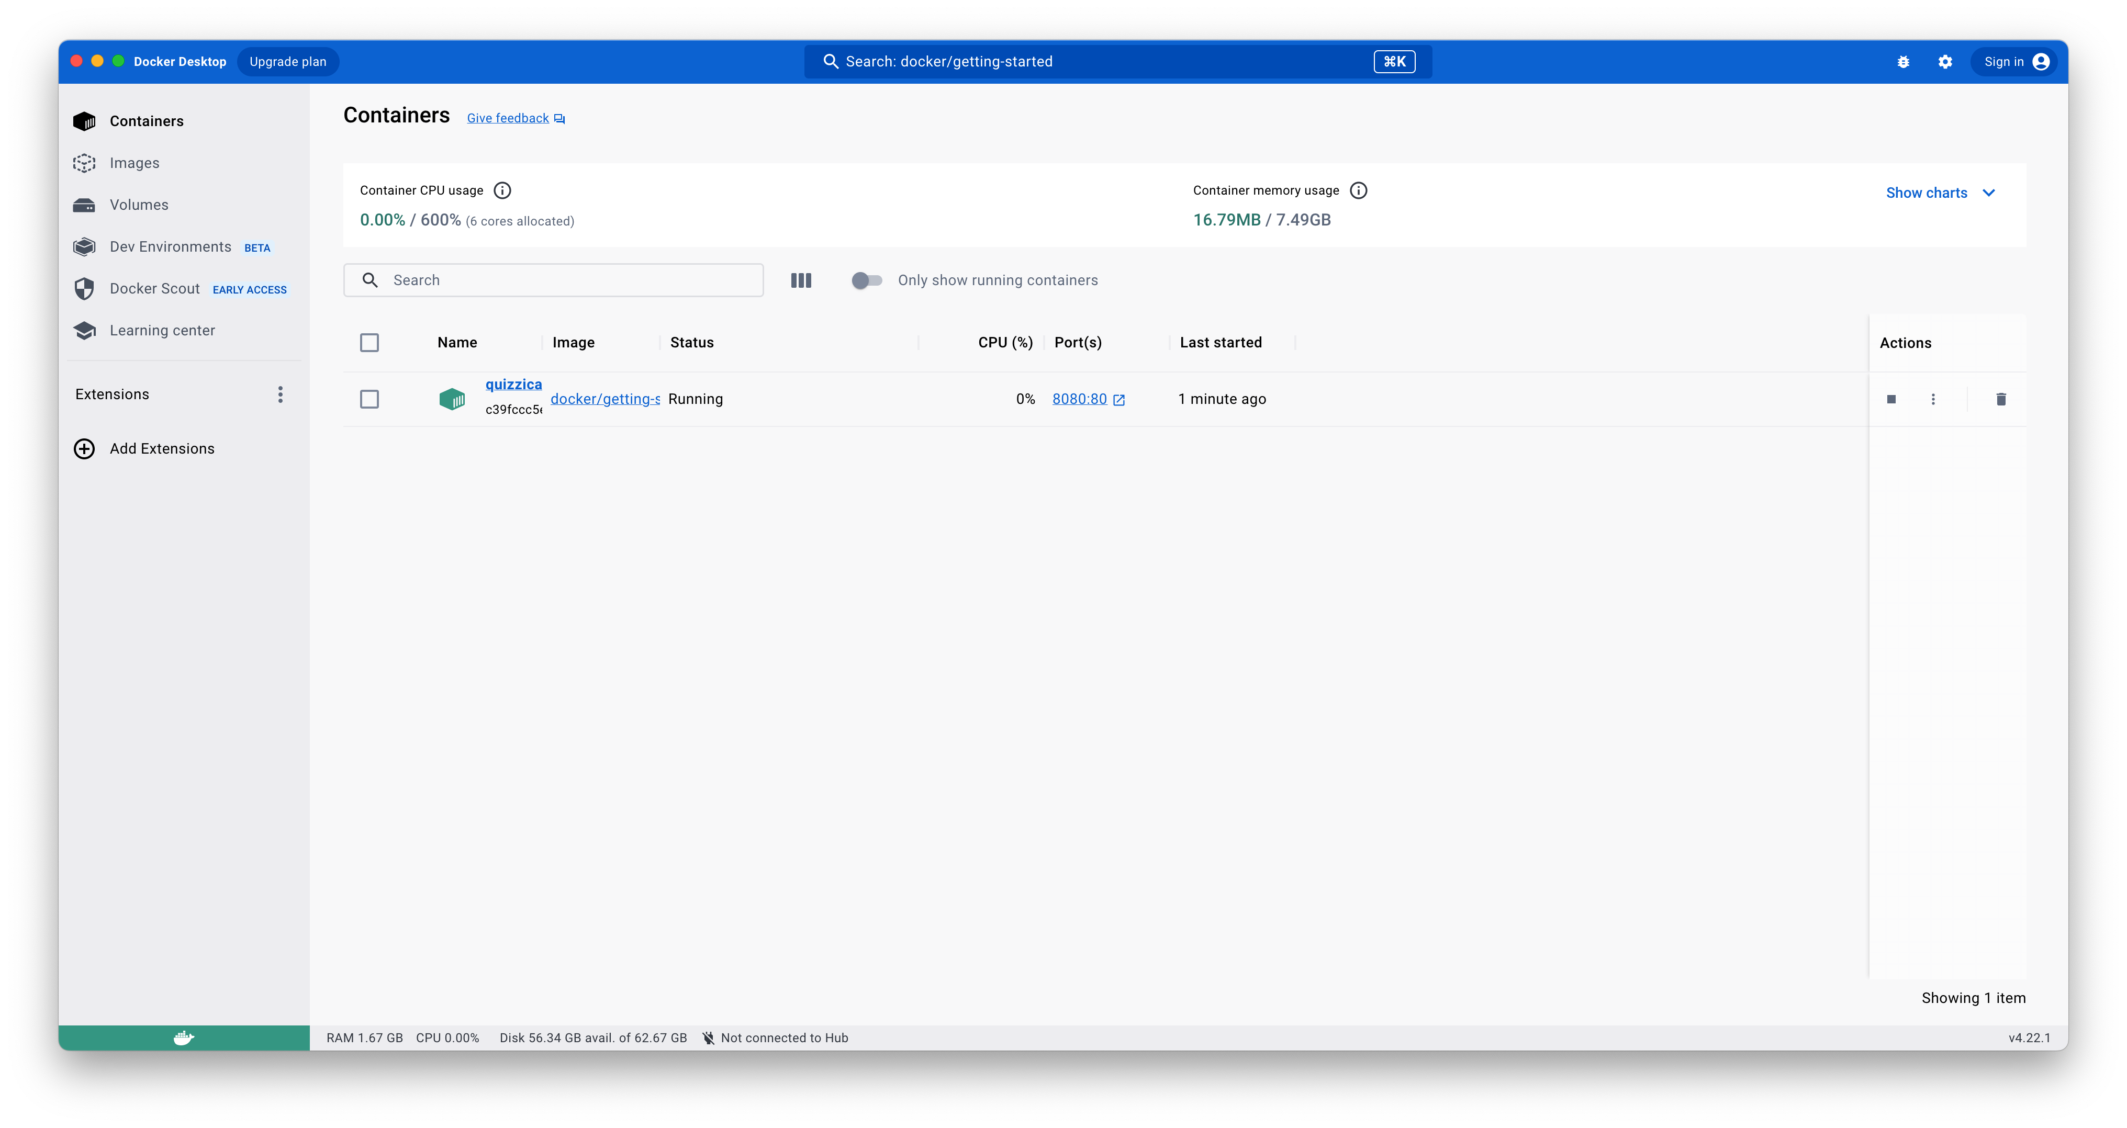Click the Image column header
This screenshot has height=1128, width=2127.
pyautogui.click(x=573, y=343)
